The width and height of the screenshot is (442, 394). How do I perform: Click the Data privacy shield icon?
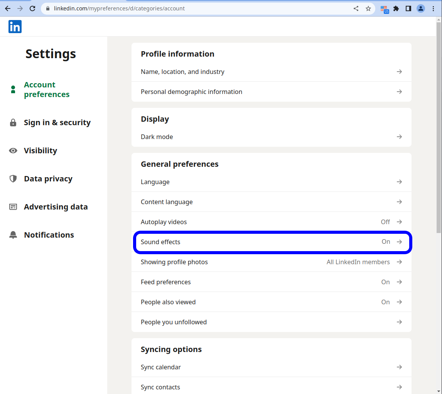click(13, 179)
